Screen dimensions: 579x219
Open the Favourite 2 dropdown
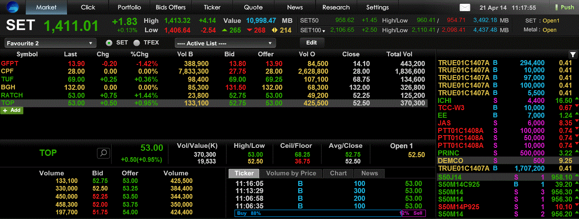(50, 43)
